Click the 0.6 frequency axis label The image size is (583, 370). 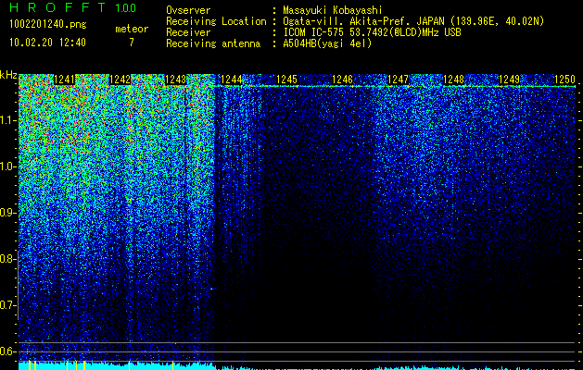pyautogui.click(x=8, y=351)
